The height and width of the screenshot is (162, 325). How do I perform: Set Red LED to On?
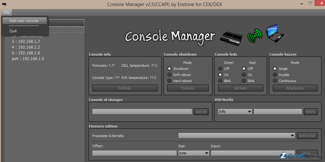click(244, 75)
